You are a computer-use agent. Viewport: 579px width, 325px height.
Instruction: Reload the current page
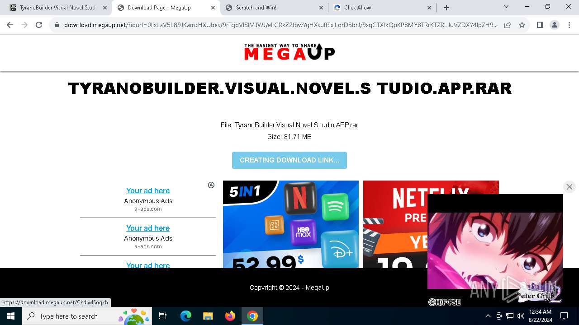39,25
